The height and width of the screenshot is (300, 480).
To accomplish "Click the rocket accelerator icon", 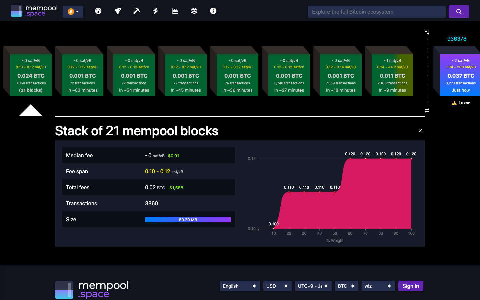I will 117,11.
